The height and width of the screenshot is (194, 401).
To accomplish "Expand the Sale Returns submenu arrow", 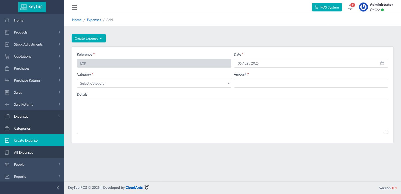I will tap(59, 104).
